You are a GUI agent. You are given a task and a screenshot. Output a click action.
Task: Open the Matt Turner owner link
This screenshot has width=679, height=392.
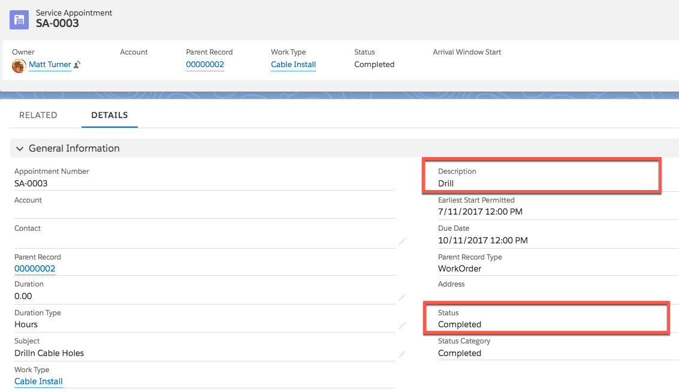(50, 65)
